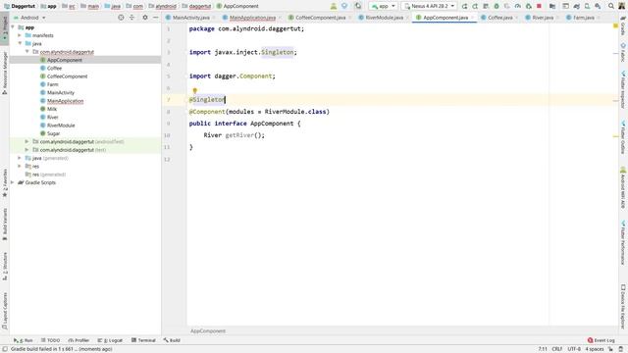Collapse the com.alyndroid.daggertut package
This screenshot has height=353, width=628.
(26, 52)
